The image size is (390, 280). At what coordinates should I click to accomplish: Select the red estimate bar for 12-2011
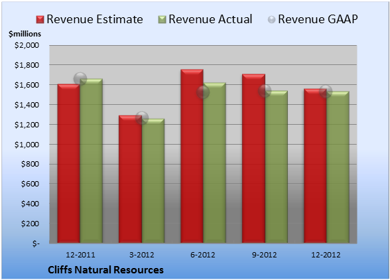[x=69, y=163]
